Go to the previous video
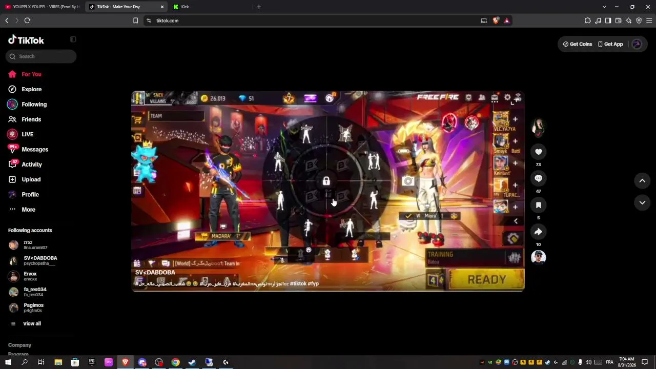Image resolution: width=656 pixels, height=369 pixels. [642, 180]
